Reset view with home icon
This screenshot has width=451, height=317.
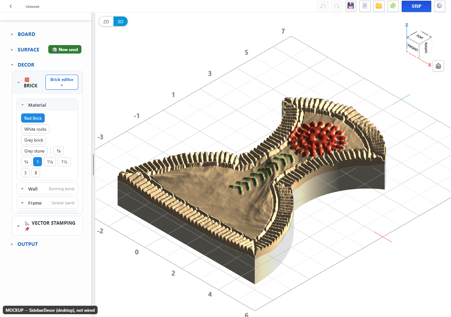[x=438, y=66]
